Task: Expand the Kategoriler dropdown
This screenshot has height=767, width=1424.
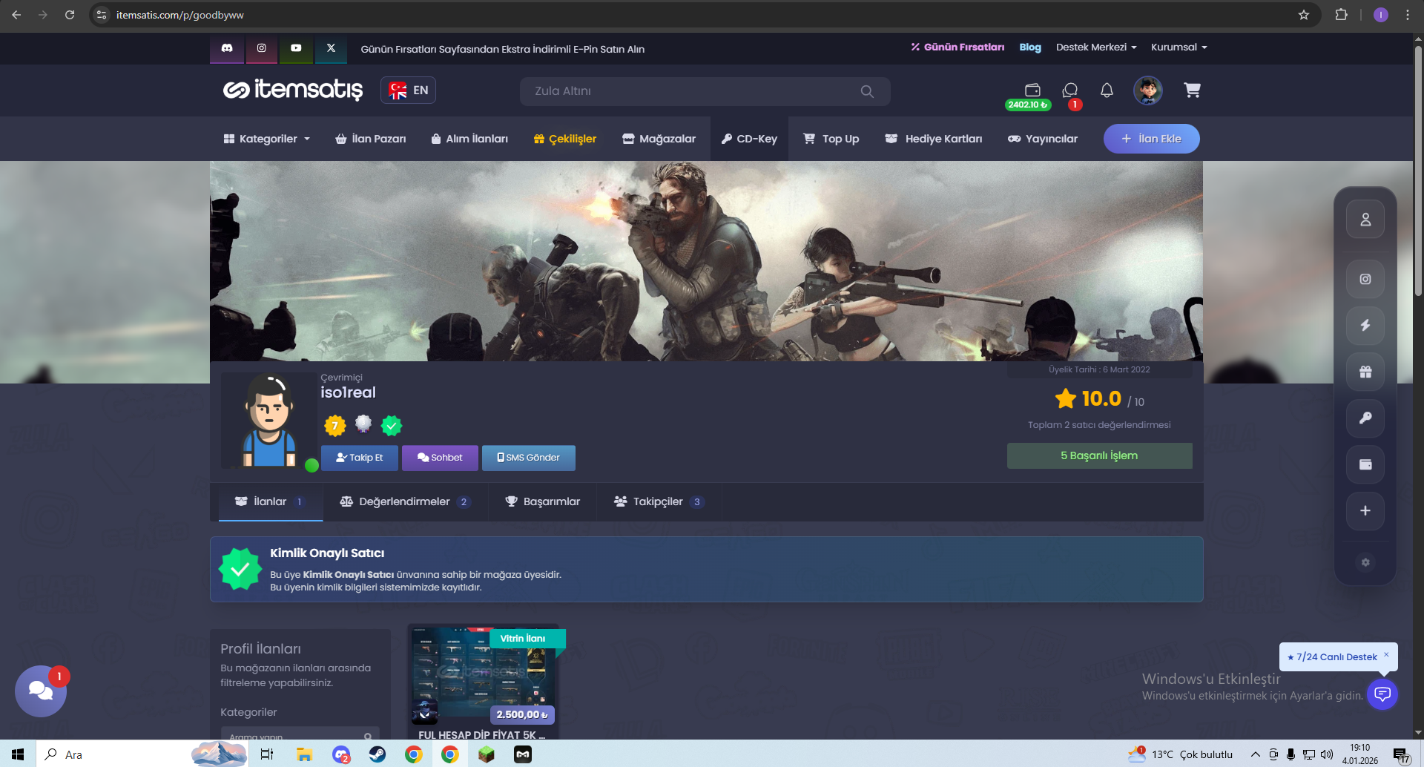Action: tap(267, 139)
